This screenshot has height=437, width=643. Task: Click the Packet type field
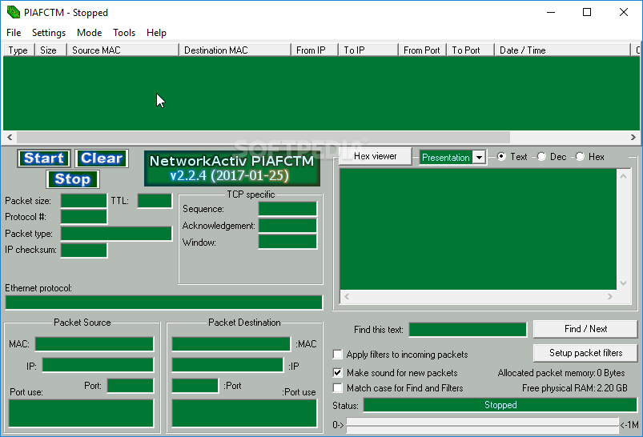(x=116, y=234)
